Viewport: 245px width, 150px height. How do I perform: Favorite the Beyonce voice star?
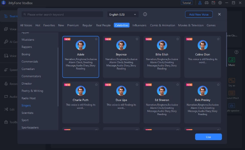[x=137, y=39]
